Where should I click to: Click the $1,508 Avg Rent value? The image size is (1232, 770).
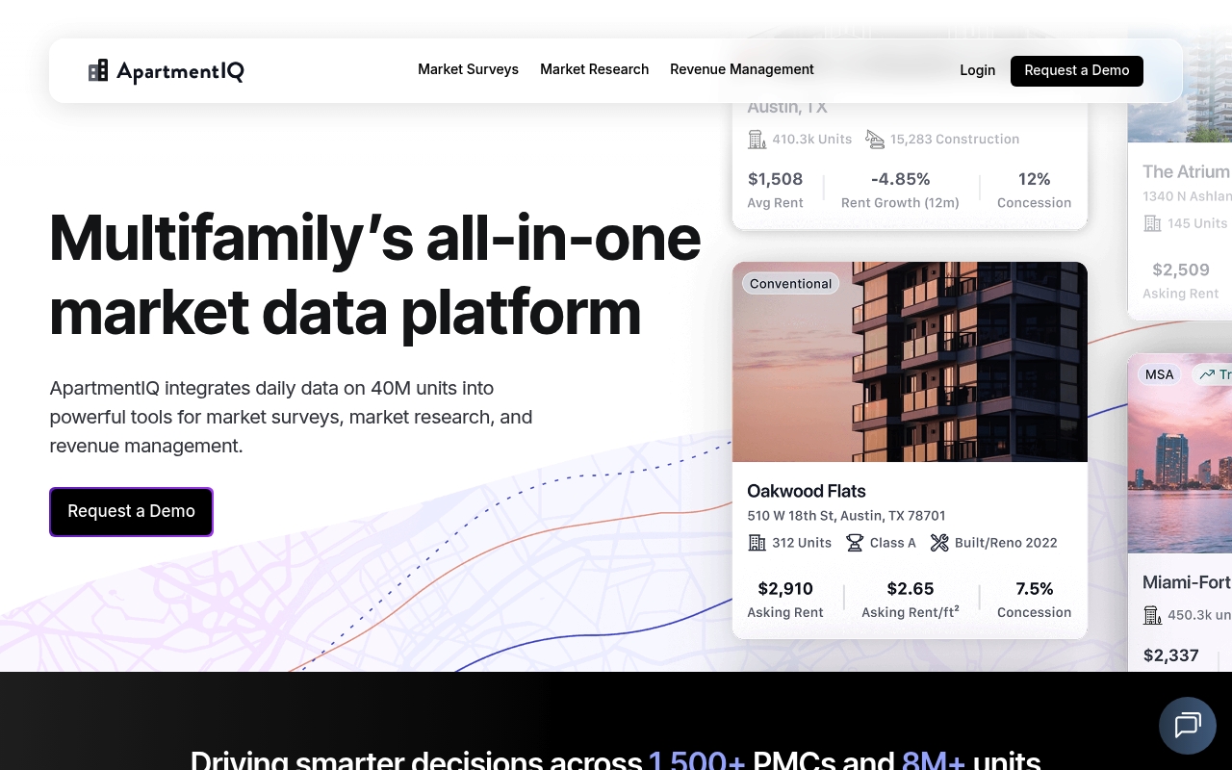click(776, 179)
